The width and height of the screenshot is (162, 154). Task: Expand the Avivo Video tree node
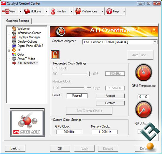(x=9, y=59)
